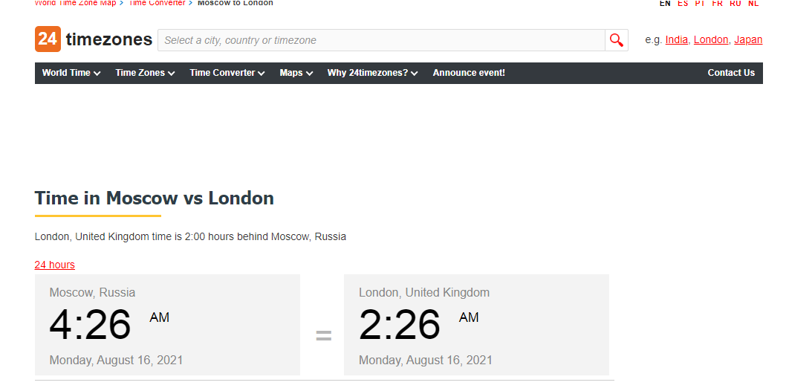Open the Contact Us page
Viewport: 789px width, 391px height.
(731, 73)
